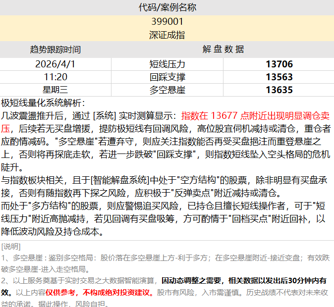This screenshot has height=307, width=334.
Task: Select the short-term pressure value 13706
Action: [279, 64]
